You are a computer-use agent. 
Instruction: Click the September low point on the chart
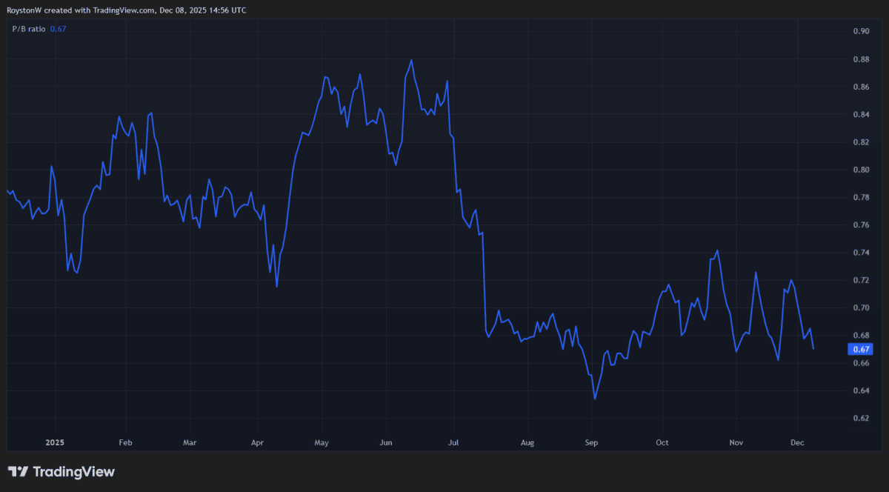594,399
